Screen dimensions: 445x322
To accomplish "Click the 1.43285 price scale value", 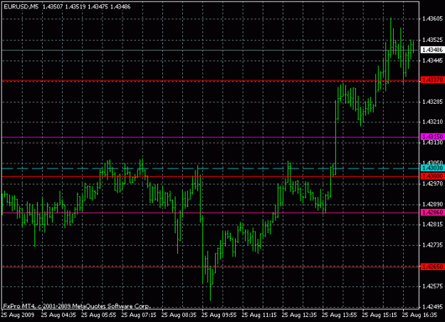I will (432, 102).
